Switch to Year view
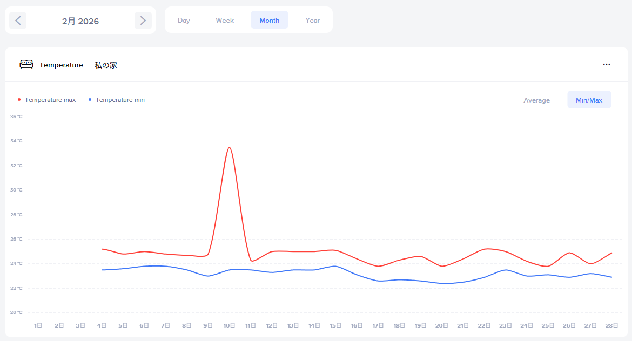Image resolution: width=632 pixels, height=341 pixels. pyautogui.click(x=312, y=21)
